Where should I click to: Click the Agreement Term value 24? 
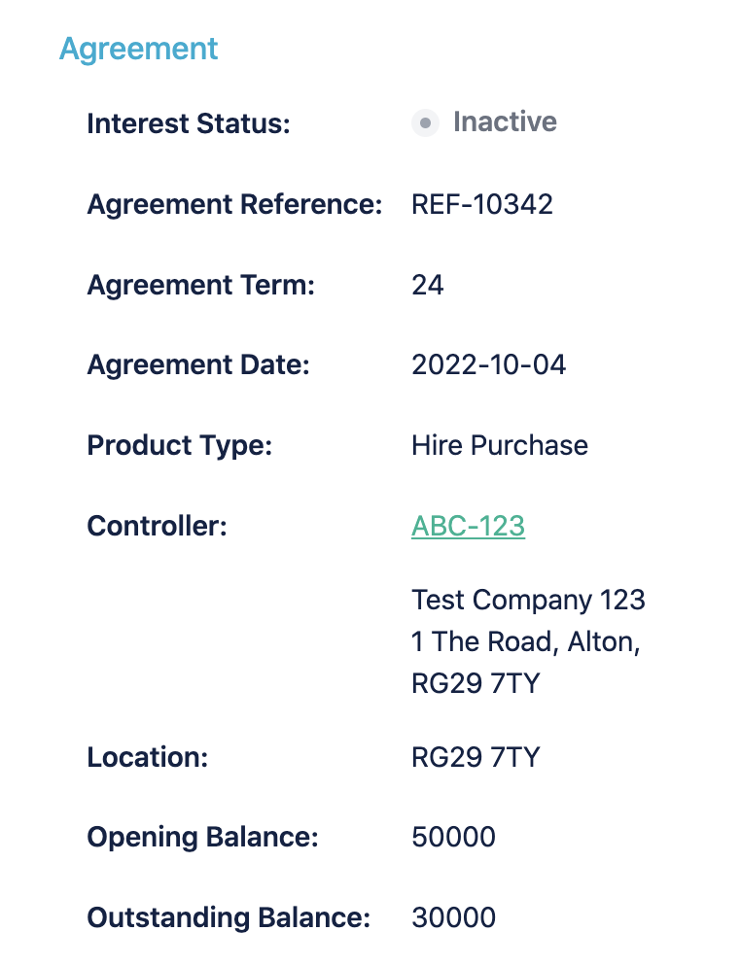(x=428, y=285)
